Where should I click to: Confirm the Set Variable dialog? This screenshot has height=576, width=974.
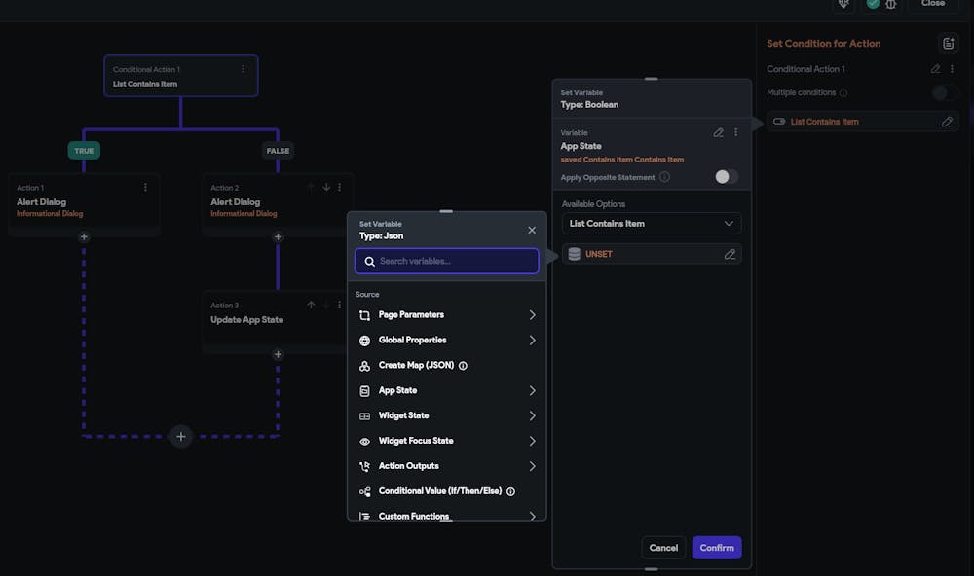click(x=717, y=548)
